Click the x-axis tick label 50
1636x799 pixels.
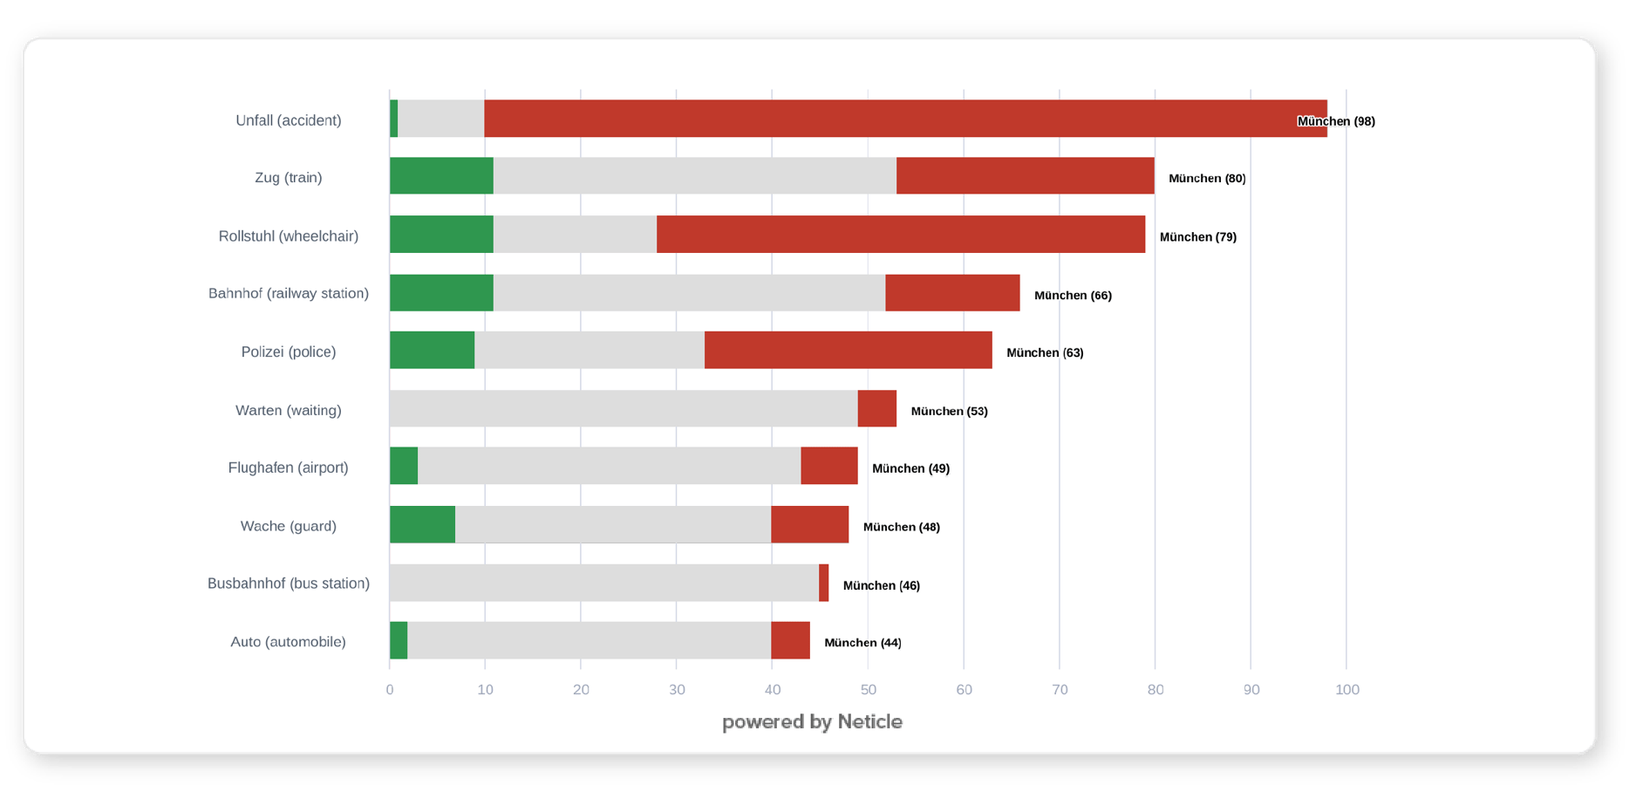click(x=868, y=690)
